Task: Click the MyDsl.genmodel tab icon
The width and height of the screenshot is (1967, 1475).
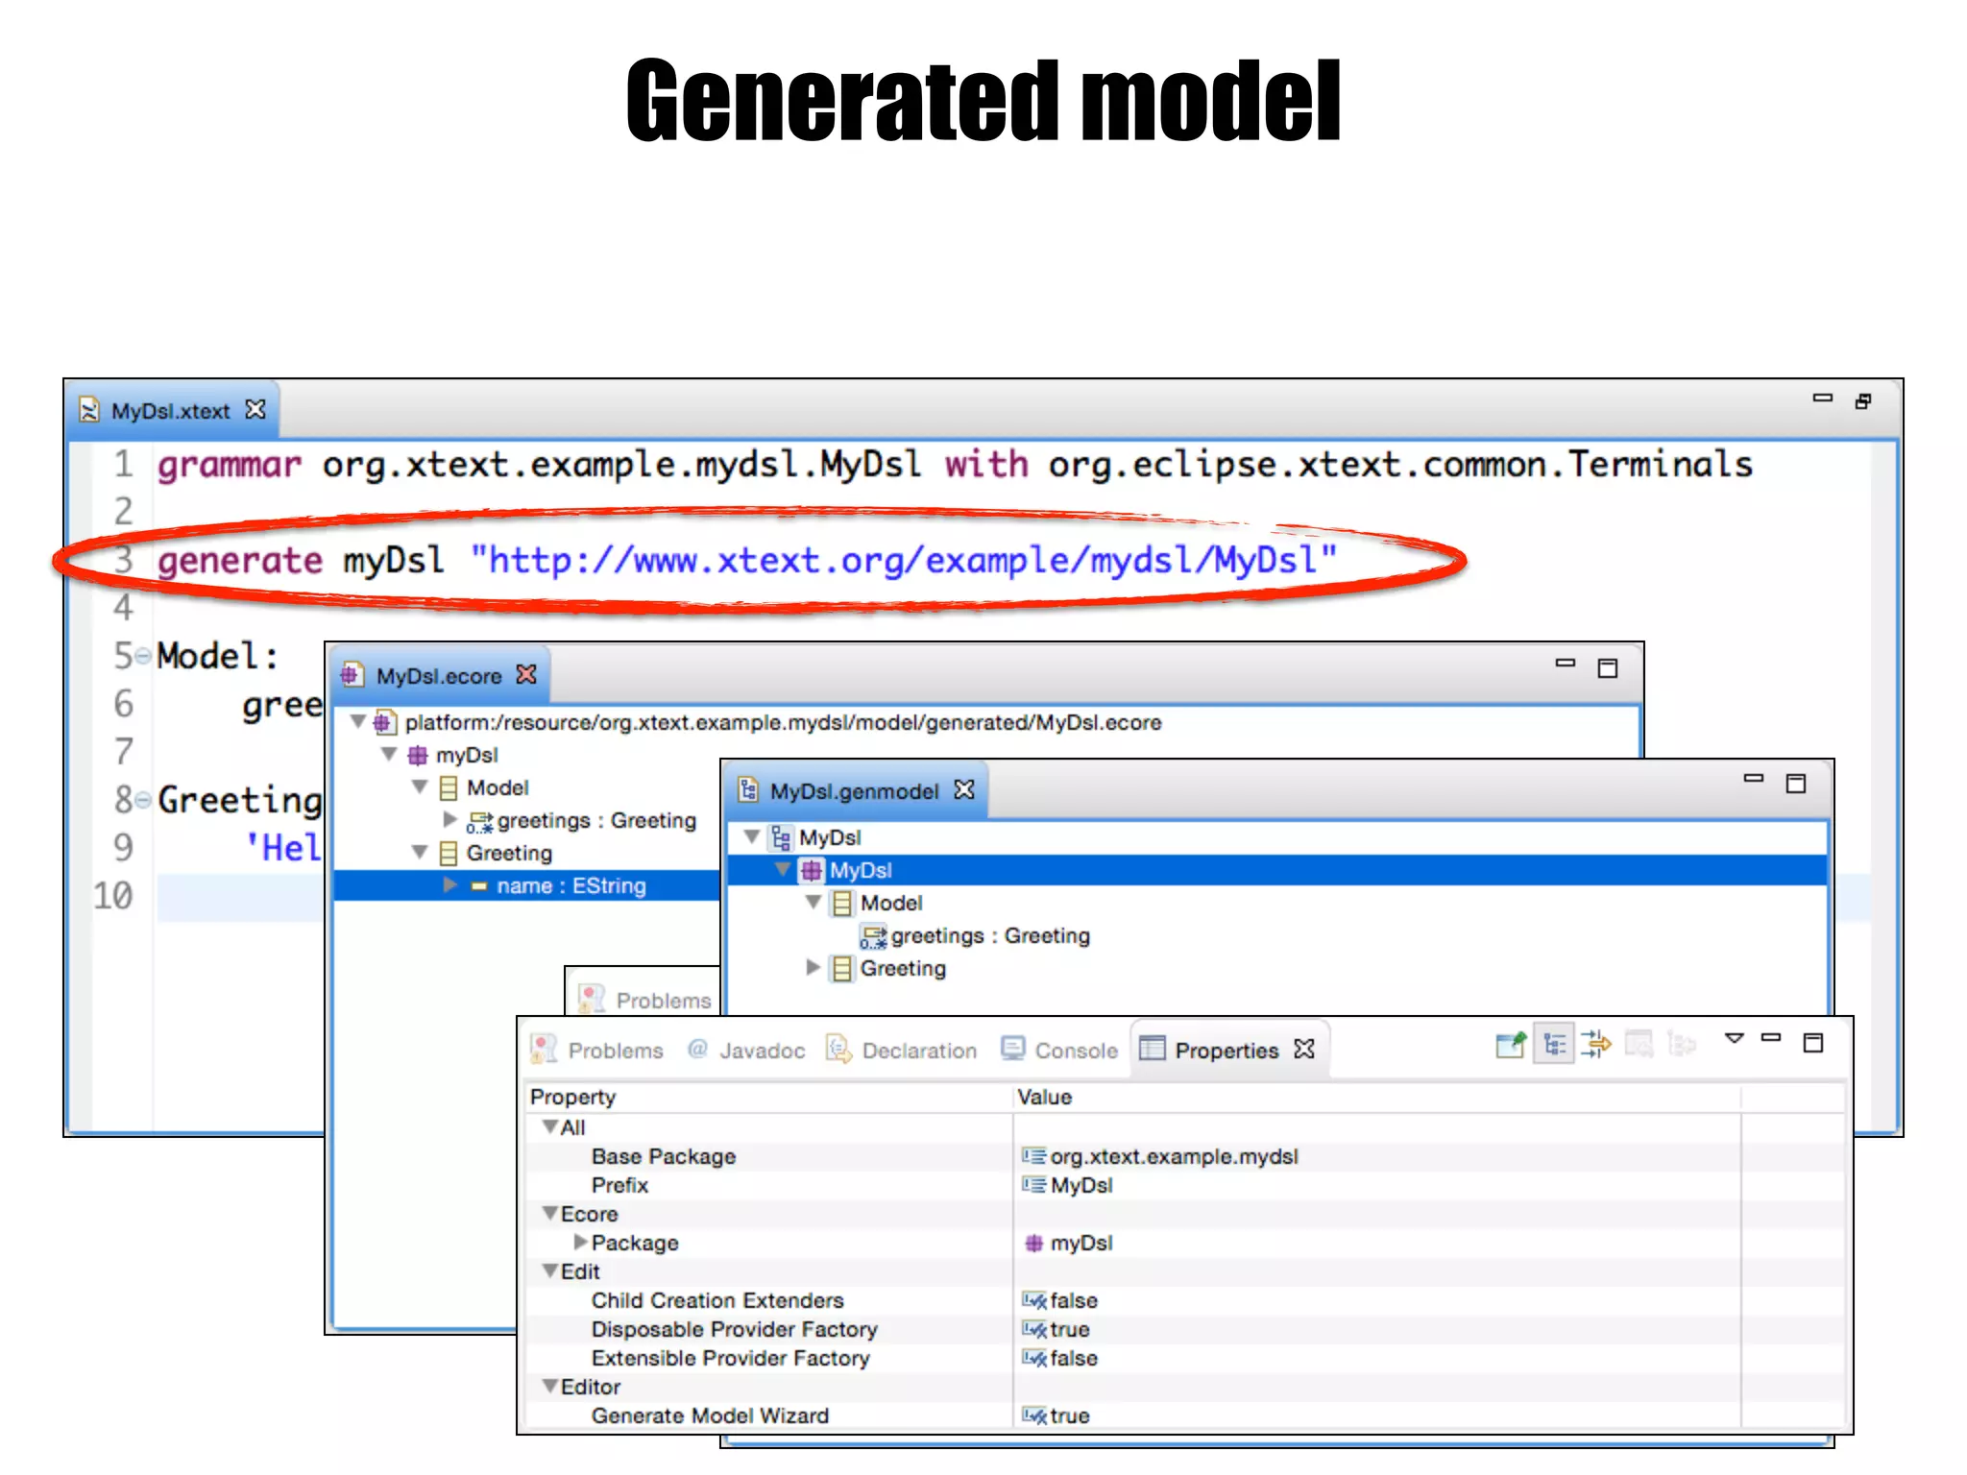Action: pos(748,790)
